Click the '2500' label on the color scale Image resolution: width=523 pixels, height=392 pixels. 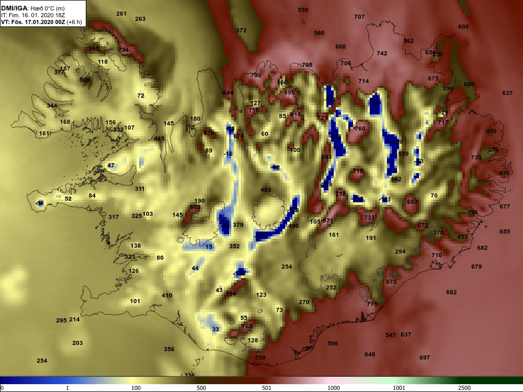point(464,388)
